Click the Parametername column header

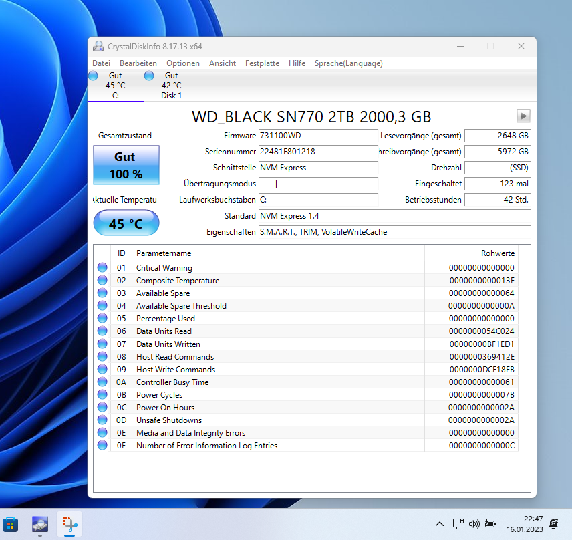164,253
